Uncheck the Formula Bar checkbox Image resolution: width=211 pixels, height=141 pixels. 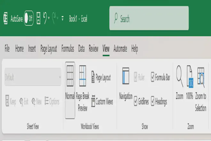click(152, 77)
